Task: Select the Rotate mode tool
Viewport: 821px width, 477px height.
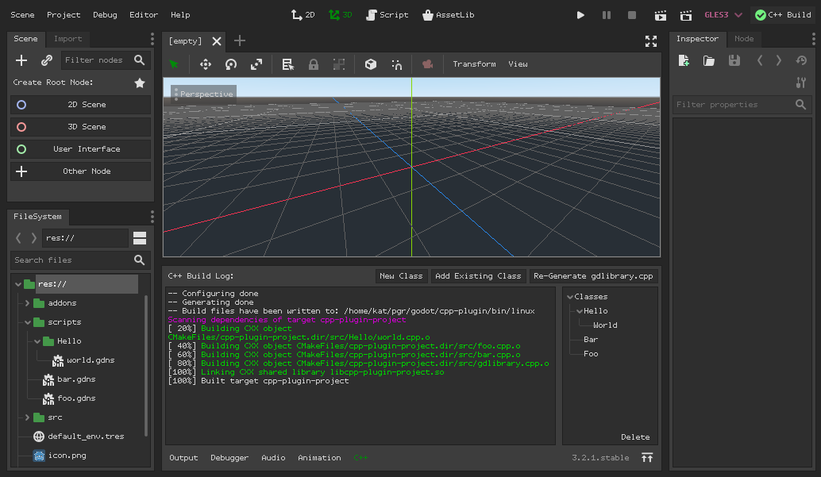Action: (231, 64)
